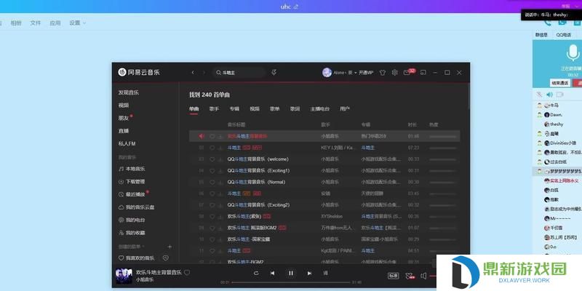Open 我的音乐云盘 in the sidebar
This screenshot has height=291, width=582.
137,207
